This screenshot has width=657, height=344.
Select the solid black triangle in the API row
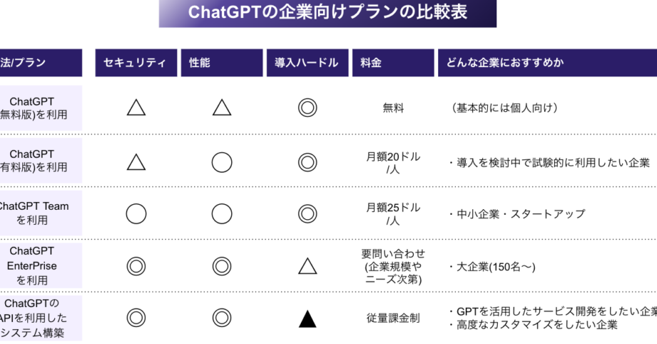[307, 319]
